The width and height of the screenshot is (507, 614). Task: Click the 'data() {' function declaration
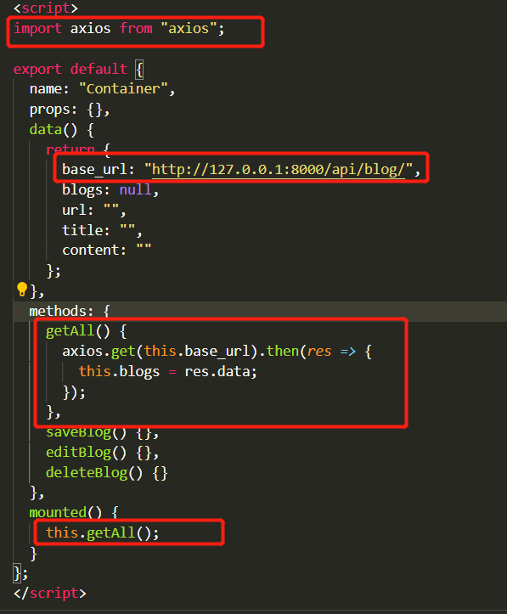pos(62,130)
